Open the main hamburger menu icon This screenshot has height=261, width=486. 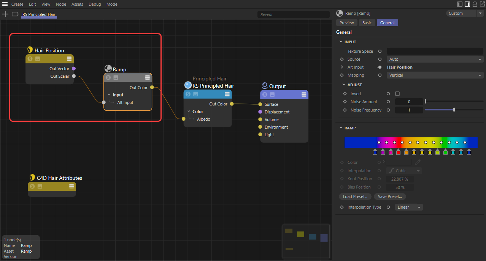coord(5,4)
